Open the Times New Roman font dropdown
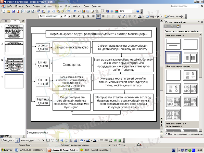The image size is (204, 153). pos(61,16)
